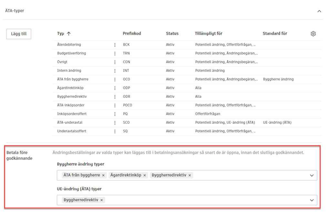Click inside Byggherre ändring typer field

pos(187,175)
